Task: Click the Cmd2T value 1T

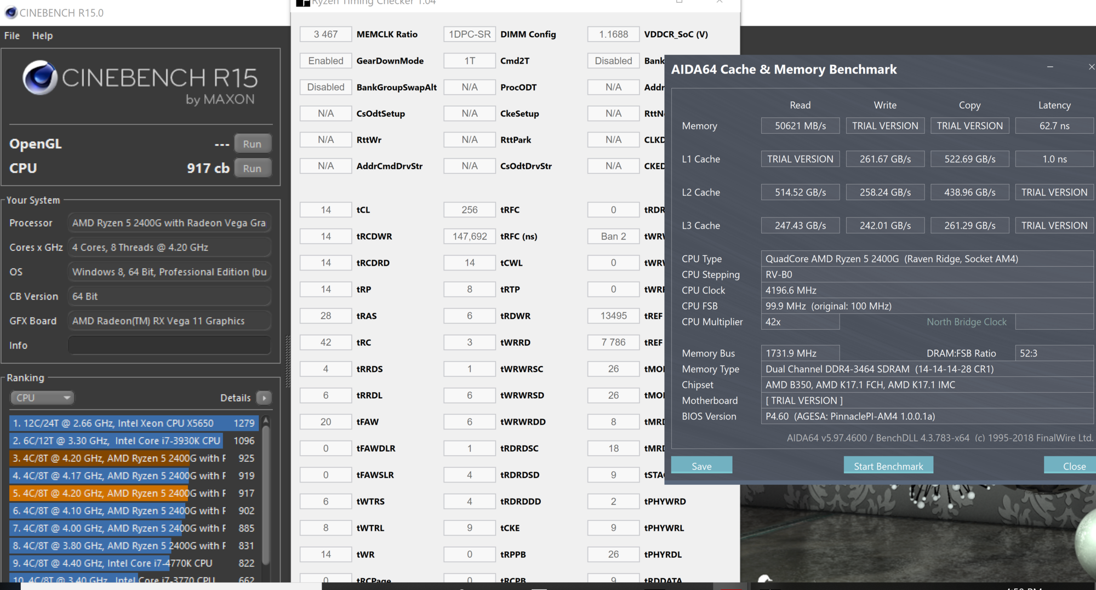Action: [470, 61]
